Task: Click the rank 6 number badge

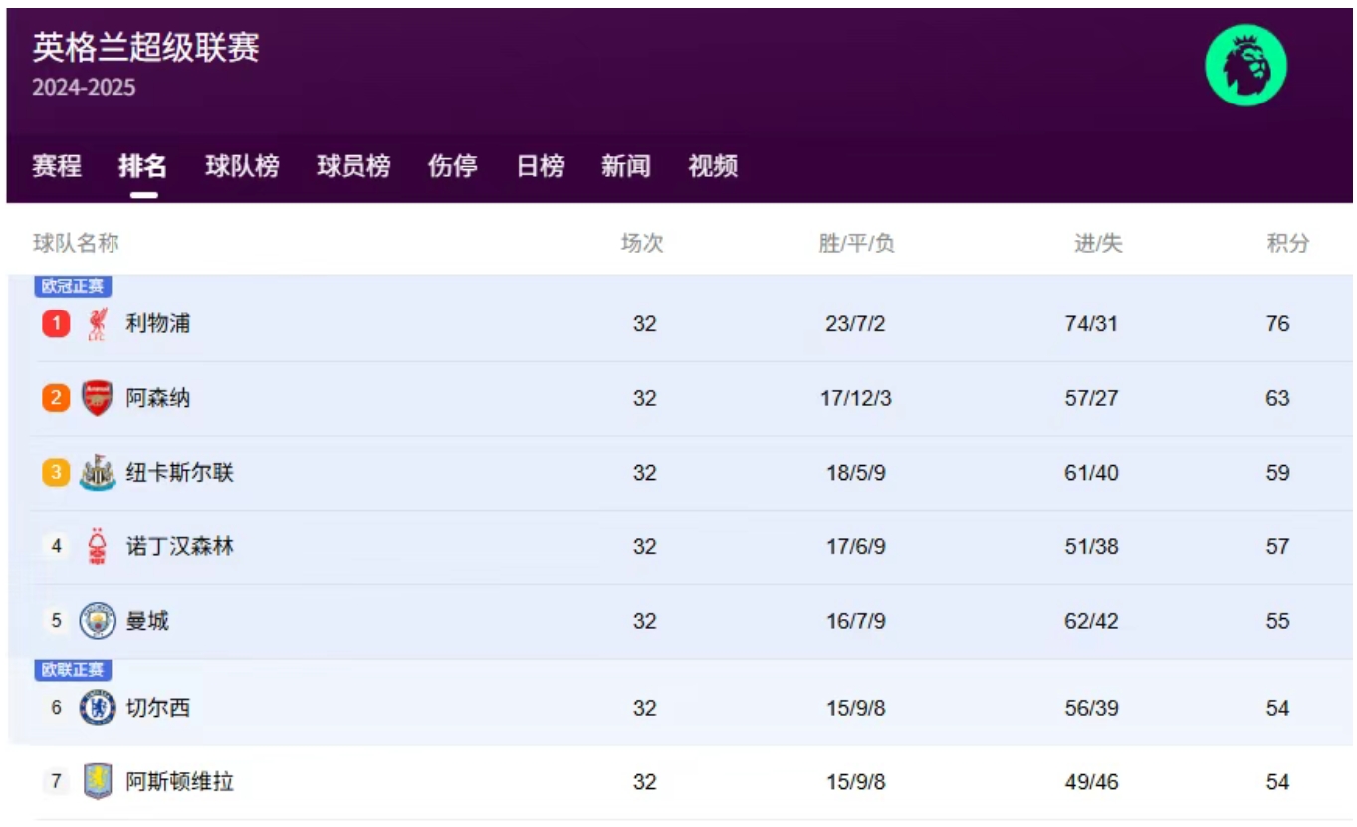Action: tap(56, 708)
